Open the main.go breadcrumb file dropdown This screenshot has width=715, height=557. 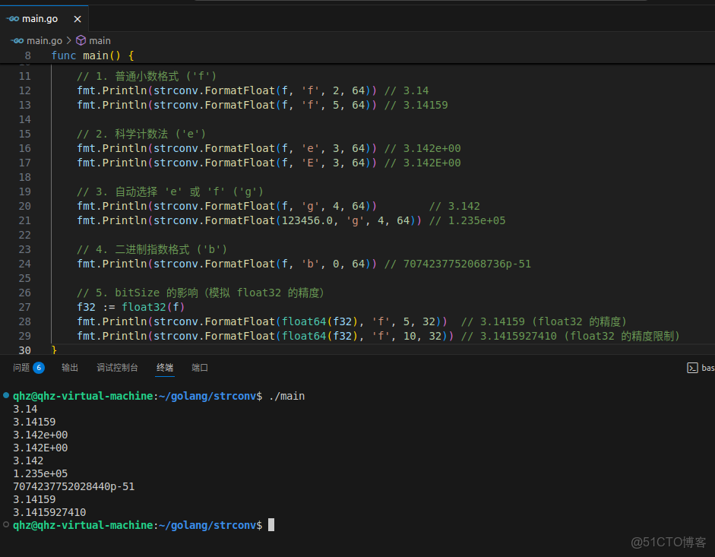coord(44,40)
